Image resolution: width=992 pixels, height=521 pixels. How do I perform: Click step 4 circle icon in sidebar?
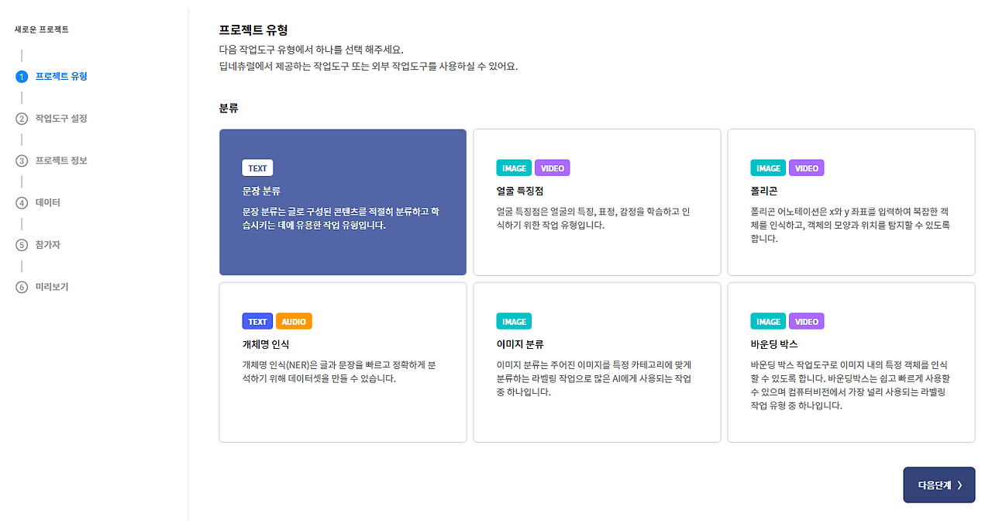(x=22, y=203)
